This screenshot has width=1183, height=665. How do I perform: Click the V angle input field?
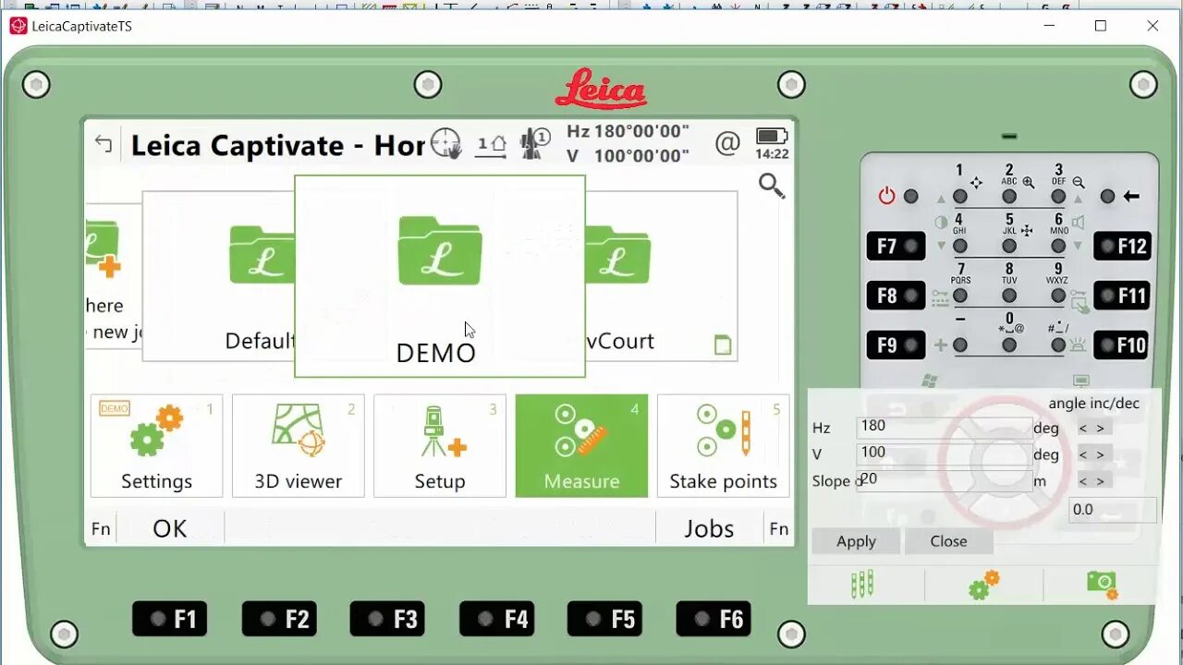point(944,453)
